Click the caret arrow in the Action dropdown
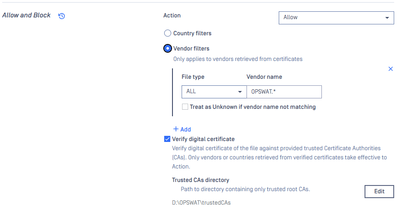Viewport: 402px width, 219px height. click(387, 18)
